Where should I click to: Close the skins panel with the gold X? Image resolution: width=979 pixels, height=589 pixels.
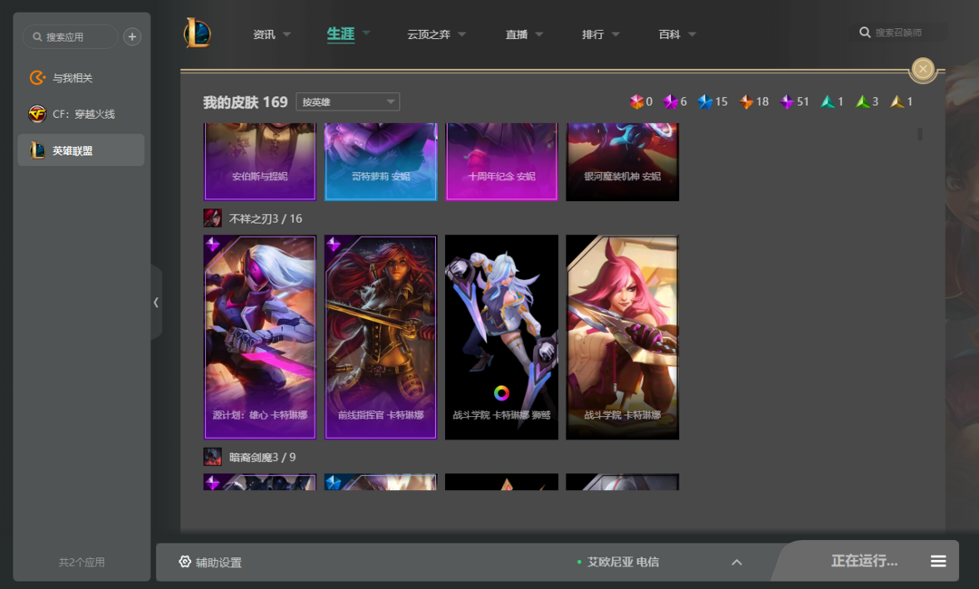point(923,69)
